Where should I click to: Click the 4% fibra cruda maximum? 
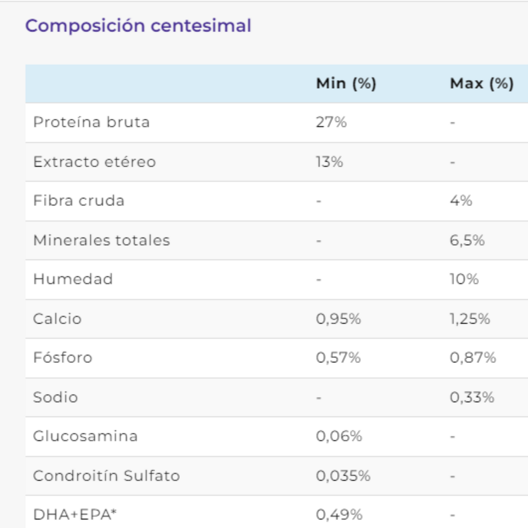(461, 201)
